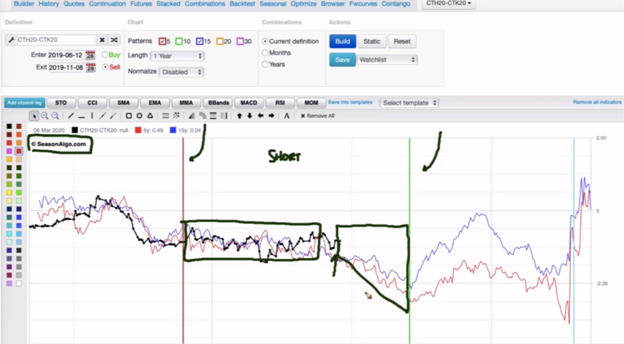
Task: Open the Normalize dropdown
Action: tap(181, 72)
